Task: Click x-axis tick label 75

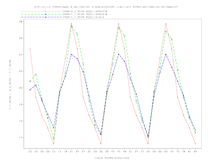Action: [178, 152]
